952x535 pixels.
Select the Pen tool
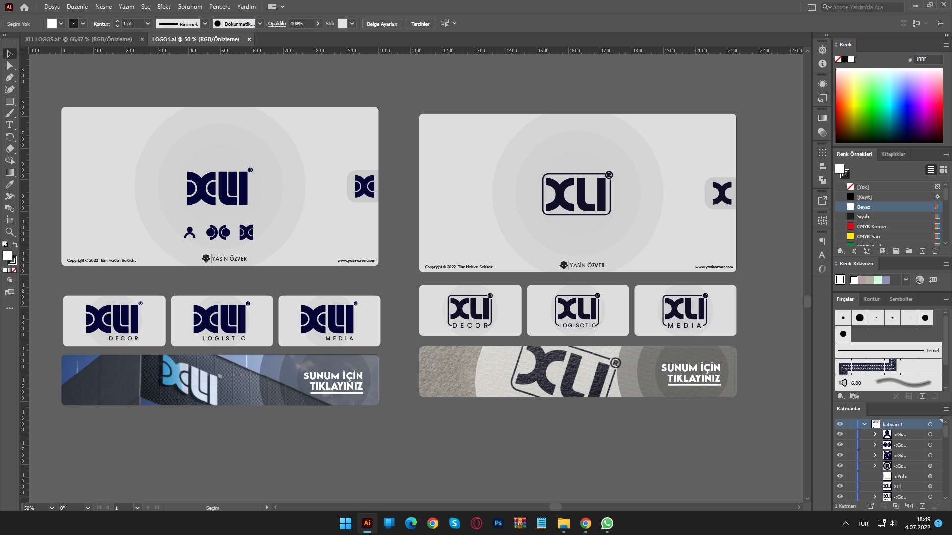(x=10, y=77)
